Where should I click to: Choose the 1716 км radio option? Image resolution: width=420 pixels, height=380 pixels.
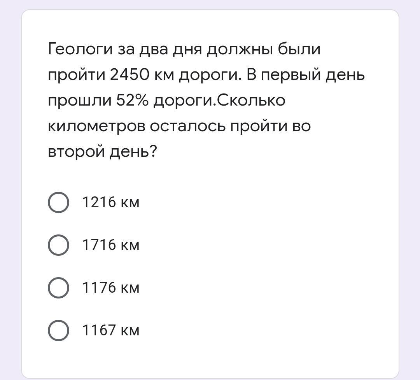58,245
